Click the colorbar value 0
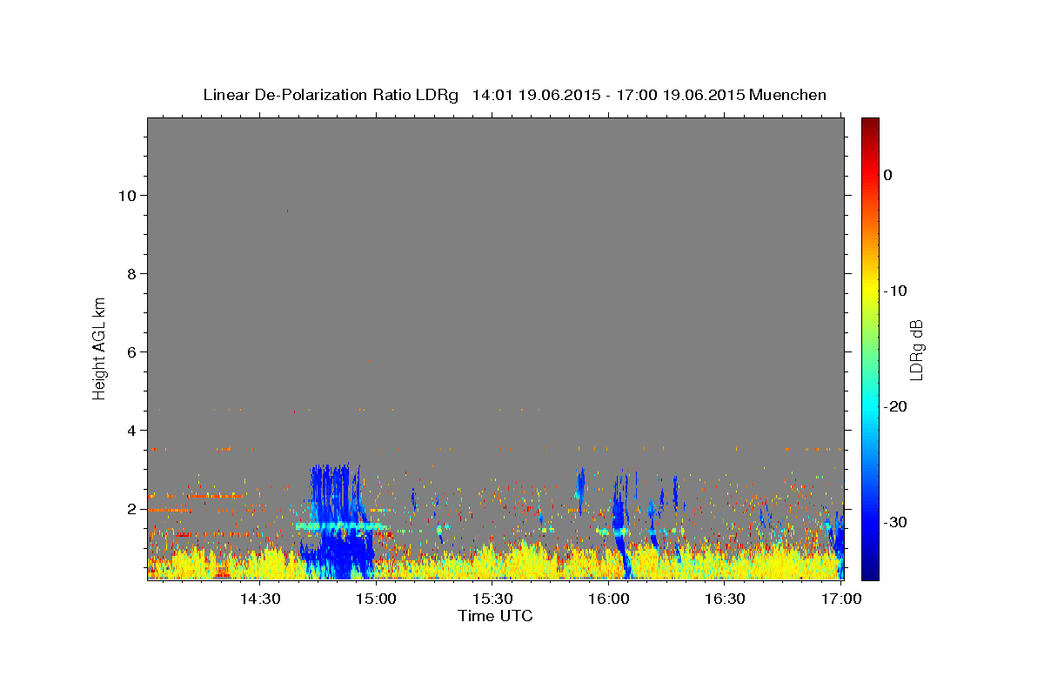The image size is (1044, 696). click(888, 175)
